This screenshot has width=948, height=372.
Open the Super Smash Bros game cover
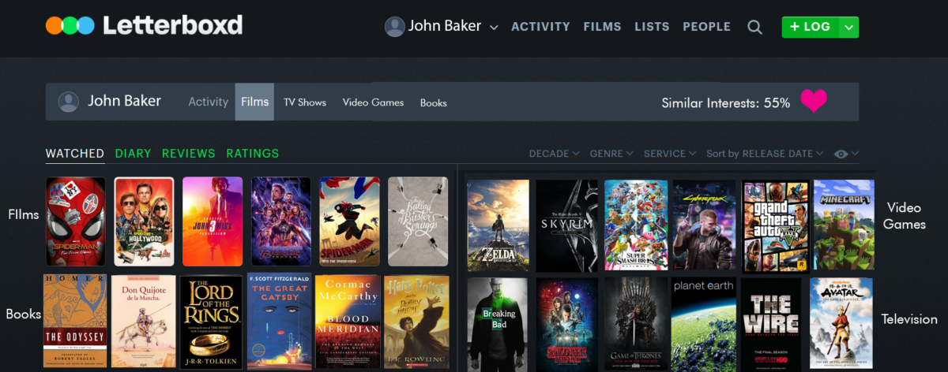click(x=636, y=226)
